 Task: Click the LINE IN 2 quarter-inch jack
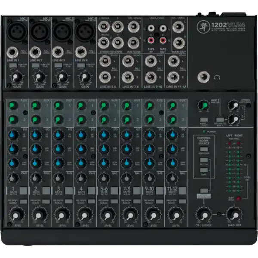point(35,52)
